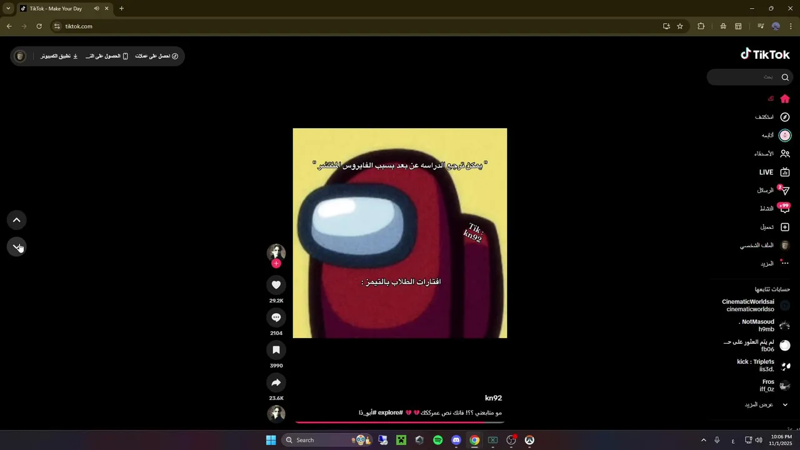
Task: Open the TikTok Home feed
Action: (x=779, y=99)
